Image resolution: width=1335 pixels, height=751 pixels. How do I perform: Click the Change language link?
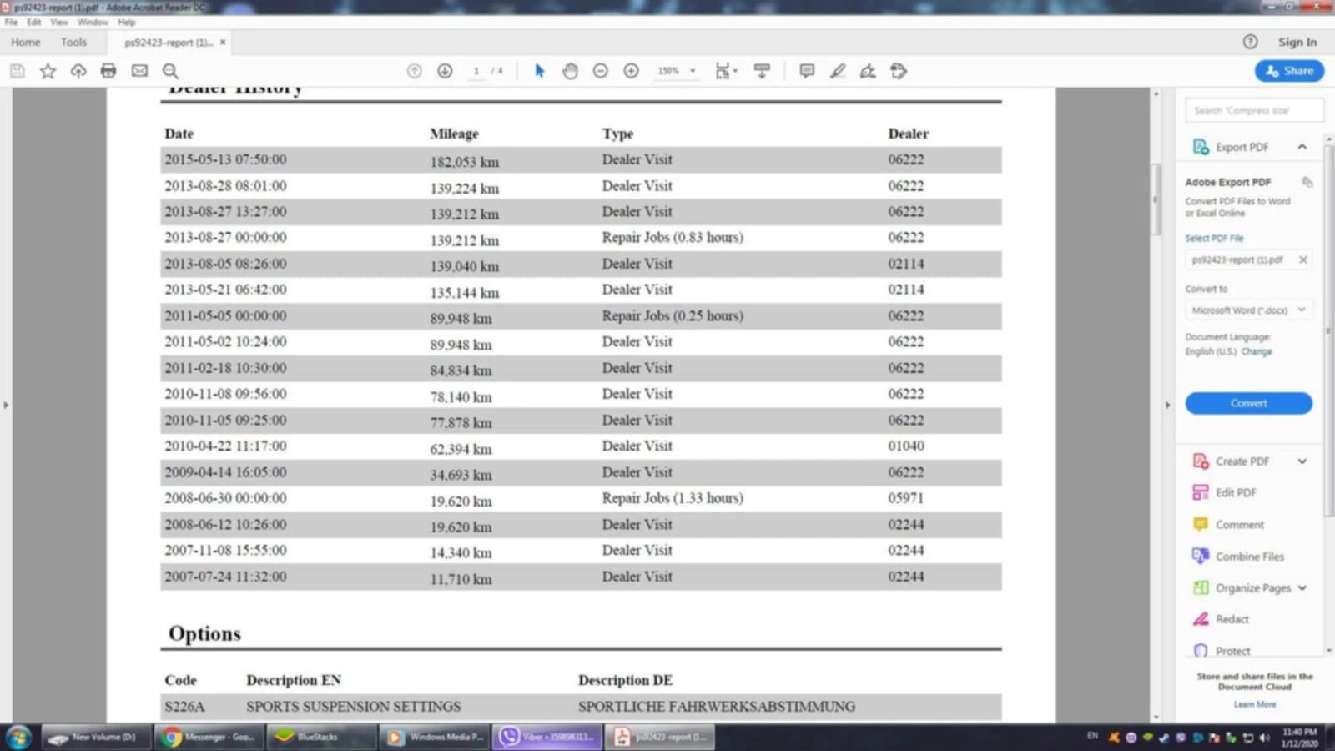coord(1257,352)
